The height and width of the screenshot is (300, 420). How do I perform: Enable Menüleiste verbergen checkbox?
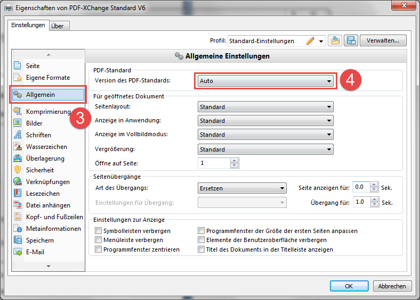pos(98,239)
